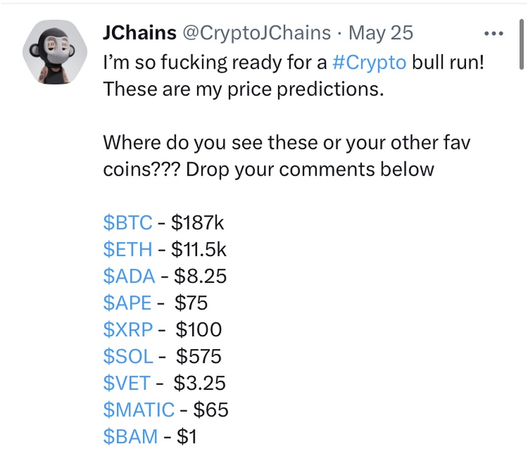Open the JChains display name profile
Screen dimensions: 528x456
(x=139, y=33)
